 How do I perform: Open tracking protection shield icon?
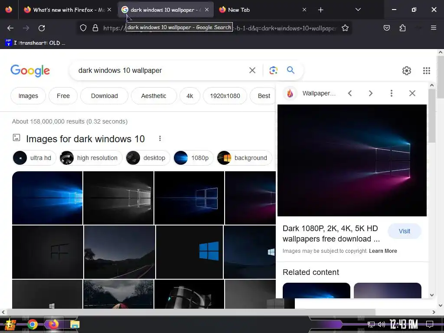83,28
